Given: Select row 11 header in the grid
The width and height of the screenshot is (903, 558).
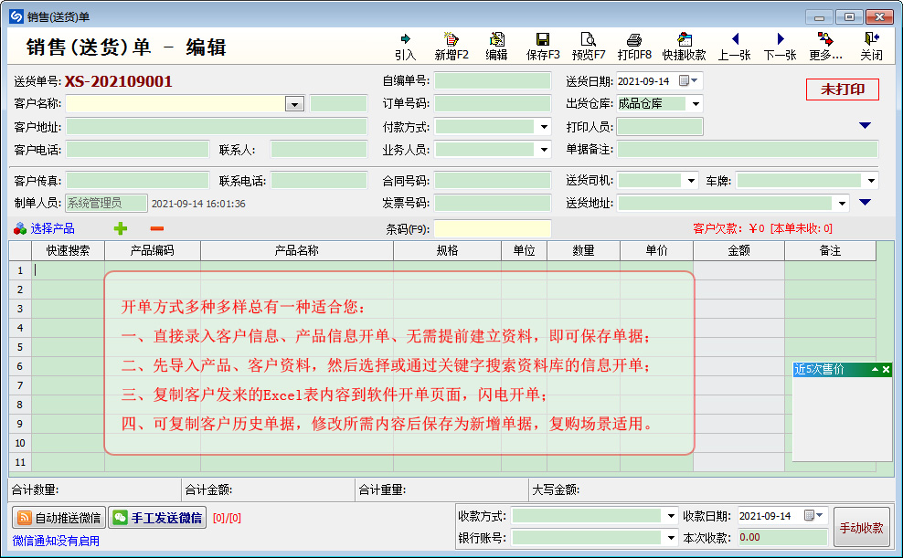Looking at the screenshot, I should [x=20, y=462].
